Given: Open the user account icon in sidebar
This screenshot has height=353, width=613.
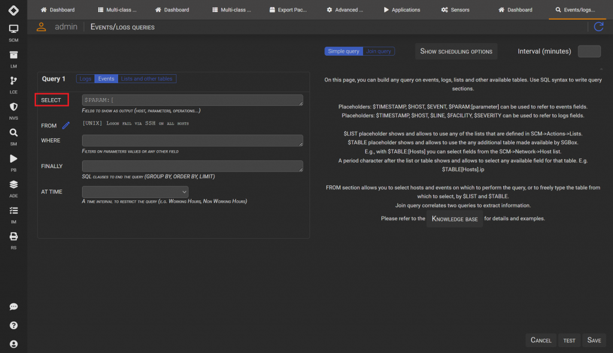Looking at the screenshot, I should 13,344.
